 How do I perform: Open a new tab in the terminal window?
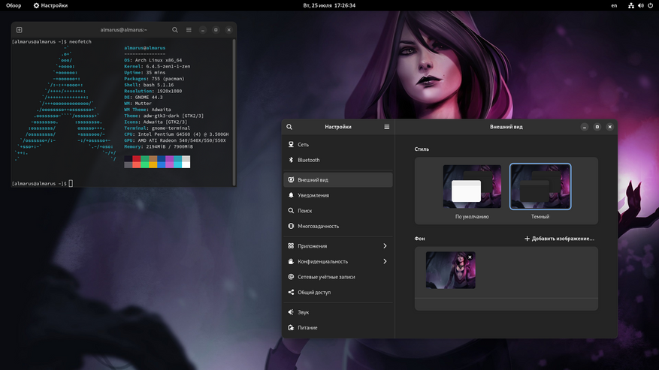[x=19, y=30]
